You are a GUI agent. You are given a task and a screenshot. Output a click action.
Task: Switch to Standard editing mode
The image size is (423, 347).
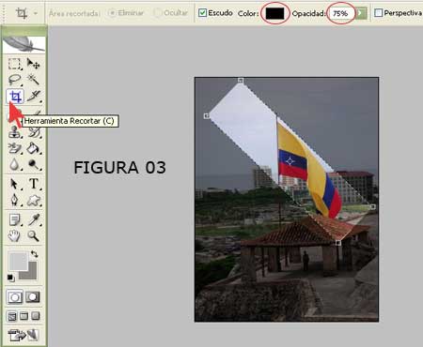15,297
